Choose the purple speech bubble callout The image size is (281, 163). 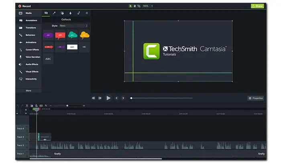coord(48,35)
